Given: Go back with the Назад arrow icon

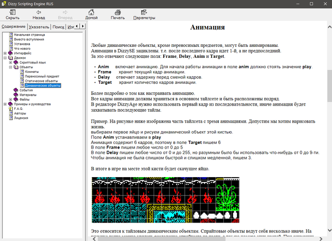Looking at the screenshot, I should (x=38, y=12).
